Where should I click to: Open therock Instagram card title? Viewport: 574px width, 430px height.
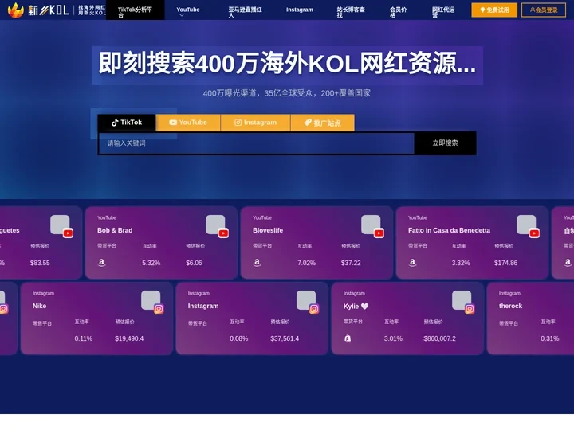click(510, 306)
